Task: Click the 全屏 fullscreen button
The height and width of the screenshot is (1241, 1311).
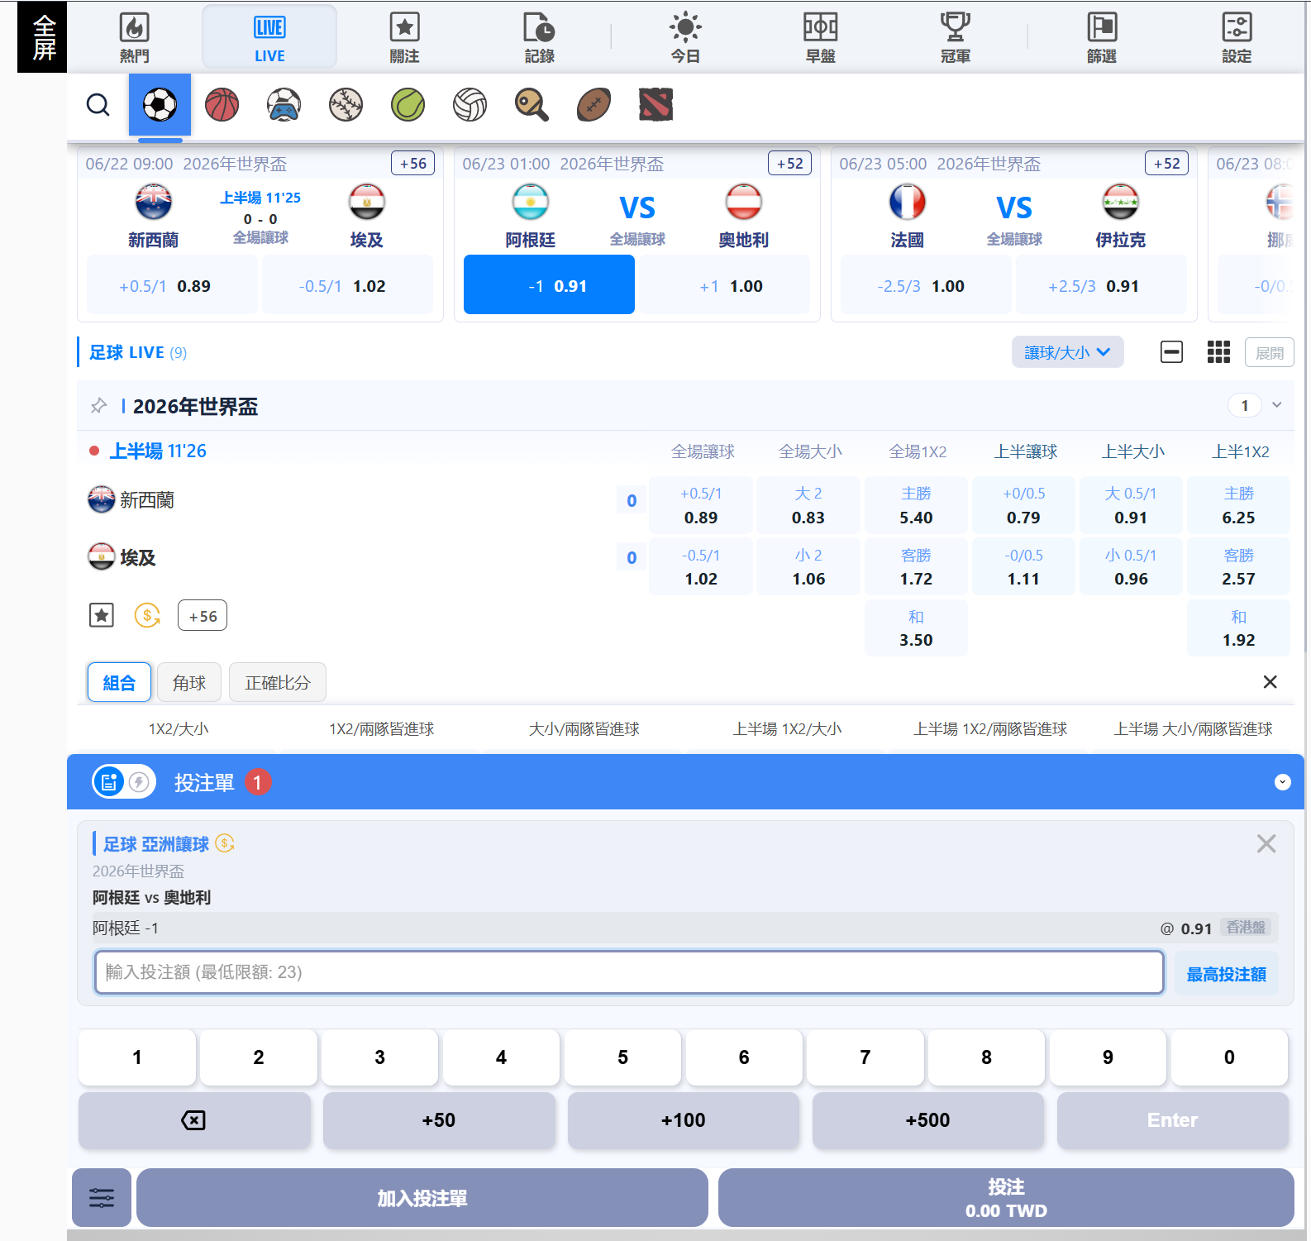Action: point(42,37)
